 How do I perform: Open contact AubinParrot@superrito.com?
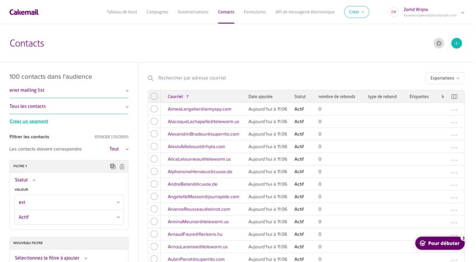point(196,259)
